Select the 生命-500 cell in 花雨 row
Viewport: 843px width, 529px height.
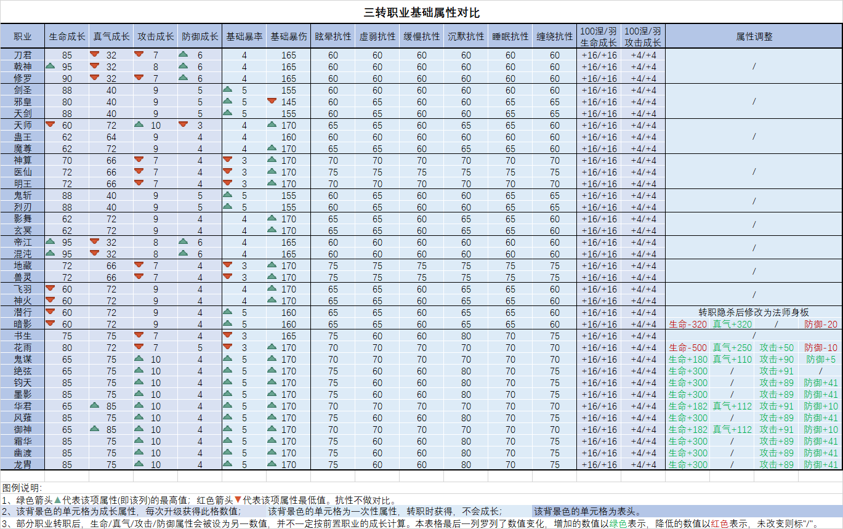[688, 347]
